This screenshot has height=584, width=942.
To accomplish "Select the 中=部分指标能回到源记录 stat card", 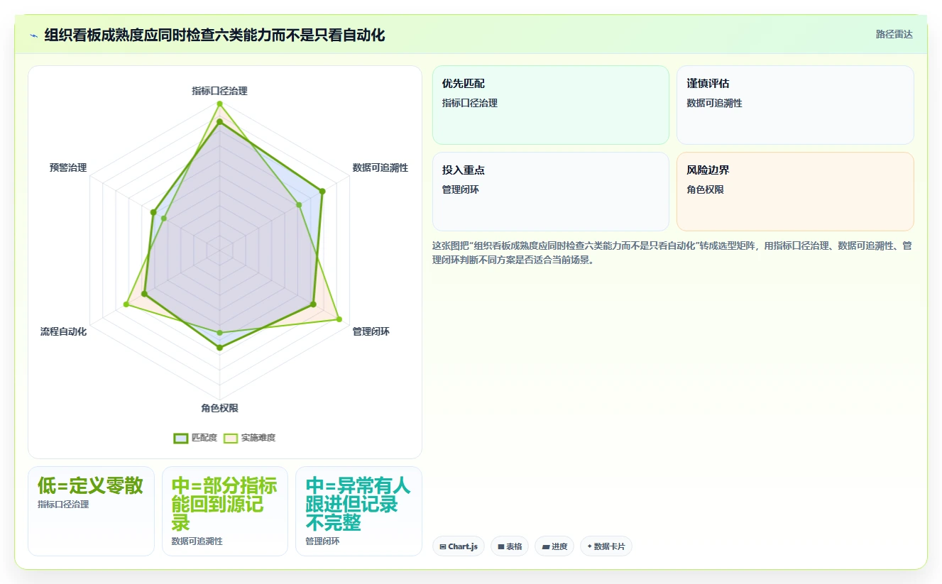I will point(225,511).
